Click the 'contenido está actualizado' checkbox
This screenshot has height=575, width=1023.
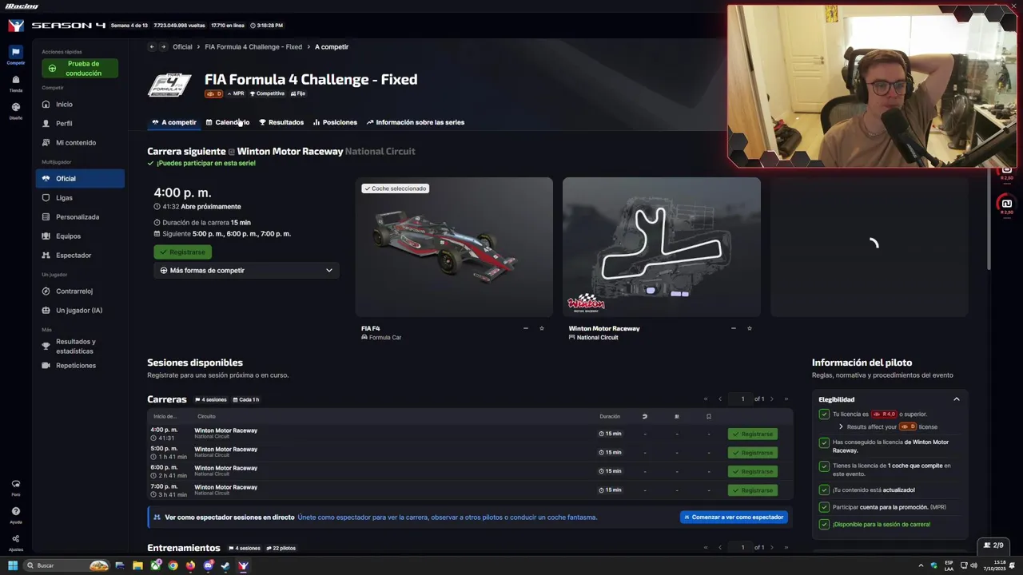pos(824,490)
